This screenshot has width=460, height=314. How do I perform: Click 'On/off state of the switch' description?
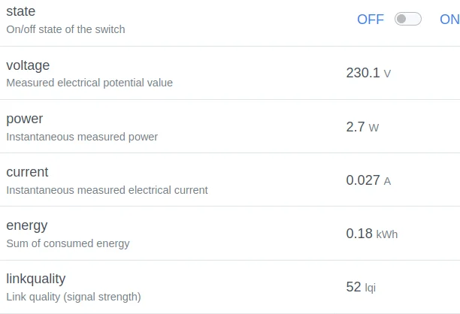[x=65, y=29]
